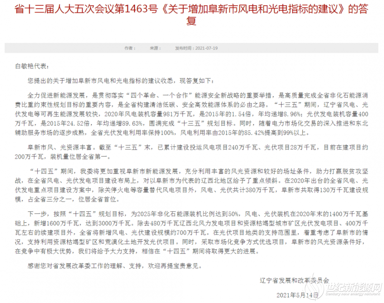The image size is (384, 303).
Task: Click the salutation 白敏艳代表
Action: coord(32,66)
